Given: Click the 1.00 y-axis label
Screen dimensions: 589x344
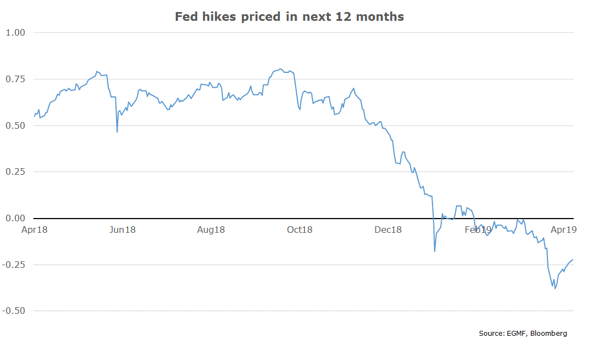Looking at the screenshot, I should pyautogui.click(x=15, y=33).
